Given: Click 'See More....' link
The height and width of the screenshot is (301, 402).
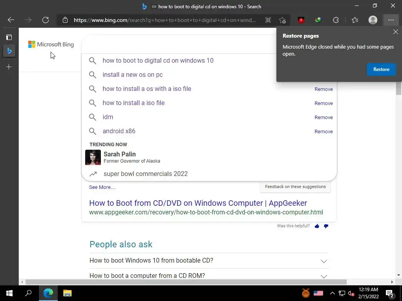Looking at the screenshot, I should [x=102, y=187].
